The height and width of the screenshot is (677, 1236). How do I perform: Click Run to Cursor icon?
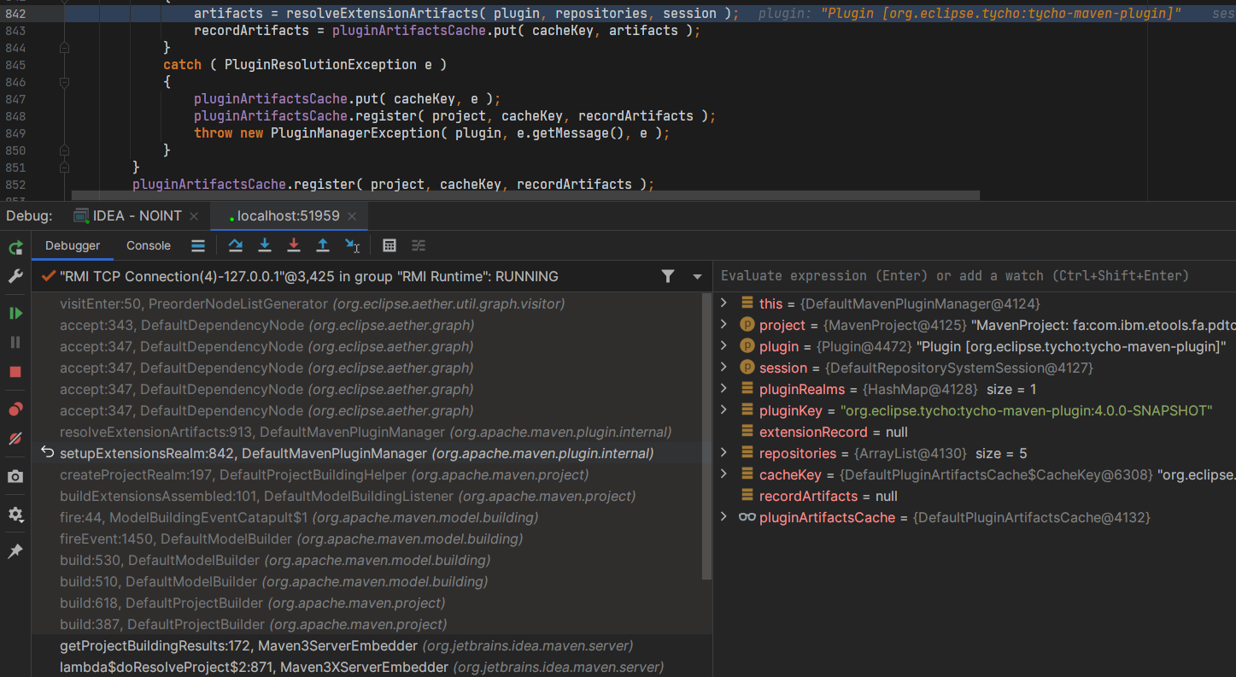[352, 245]
